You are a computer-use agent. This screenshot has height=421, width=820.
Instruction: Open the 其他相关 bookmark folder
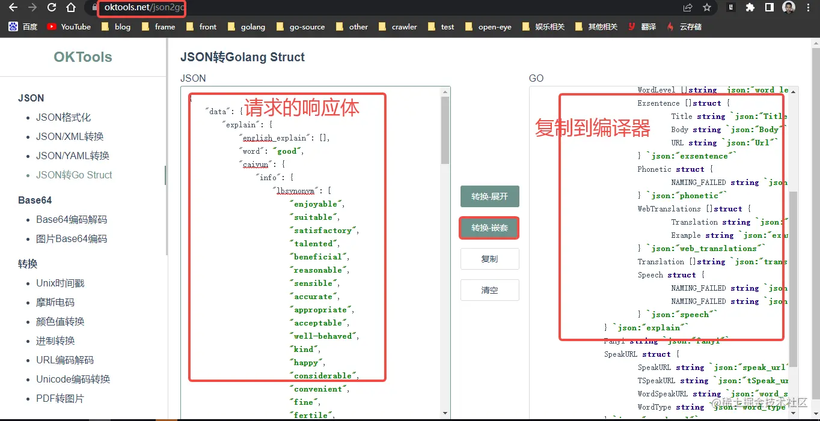click(596, 26)
